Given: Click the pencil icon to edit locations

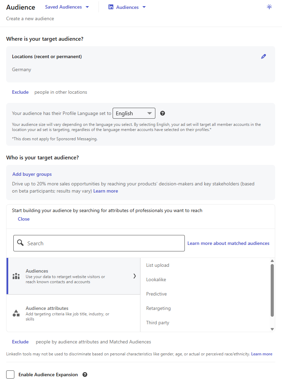Looking at the screenshot, I should pos(263,56).
